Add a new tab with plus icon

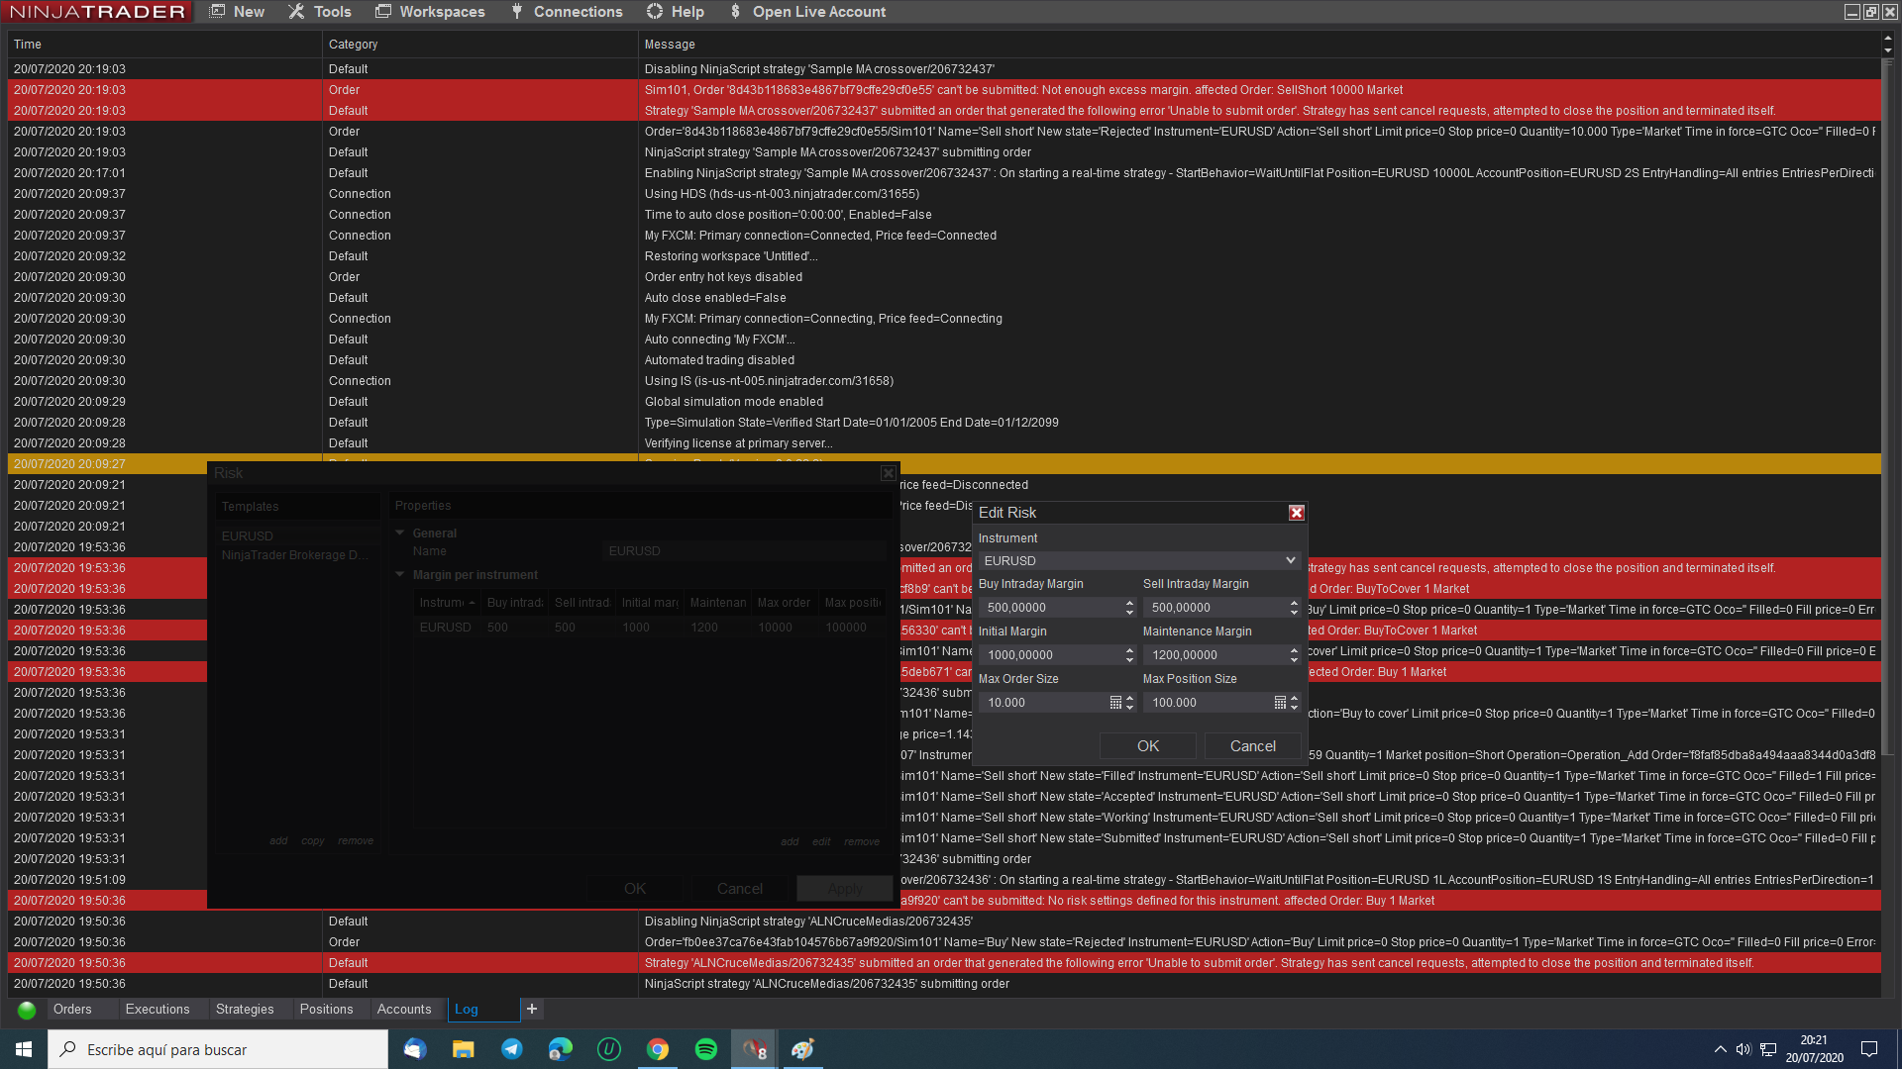(x=532, y=1009)
